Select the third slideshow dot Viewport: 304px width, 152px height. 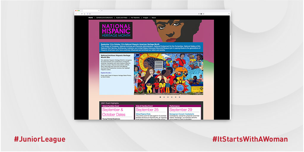point(168,97)
